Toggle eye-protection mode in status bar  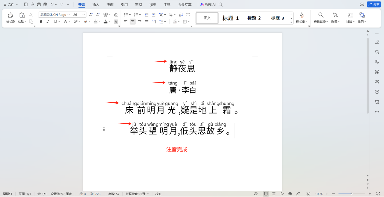256,194
